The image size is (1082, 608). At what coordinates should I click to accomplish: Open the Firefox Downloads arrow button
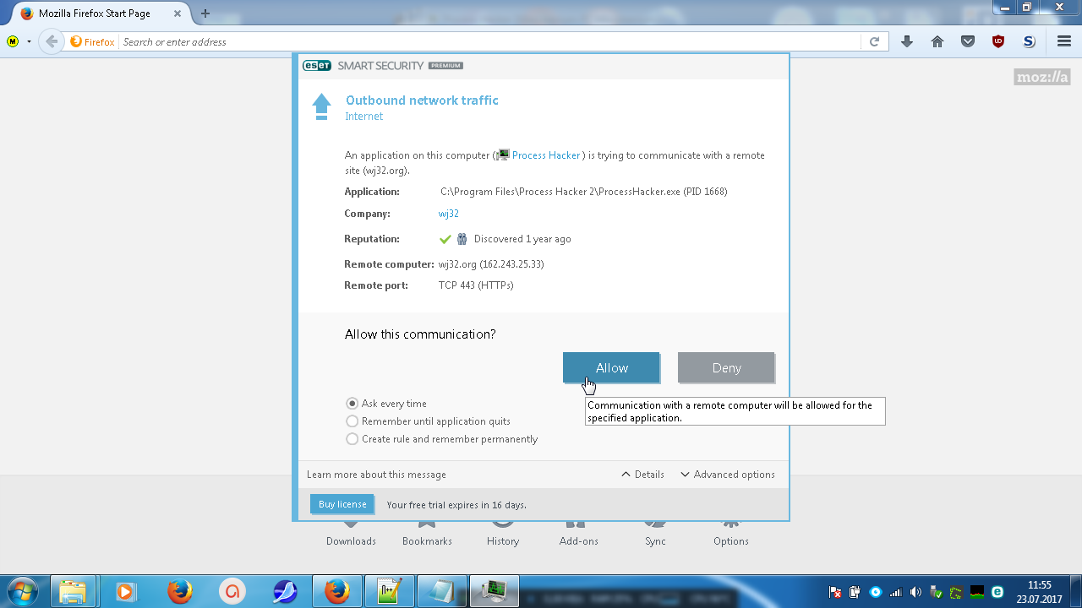click(907, 41)
